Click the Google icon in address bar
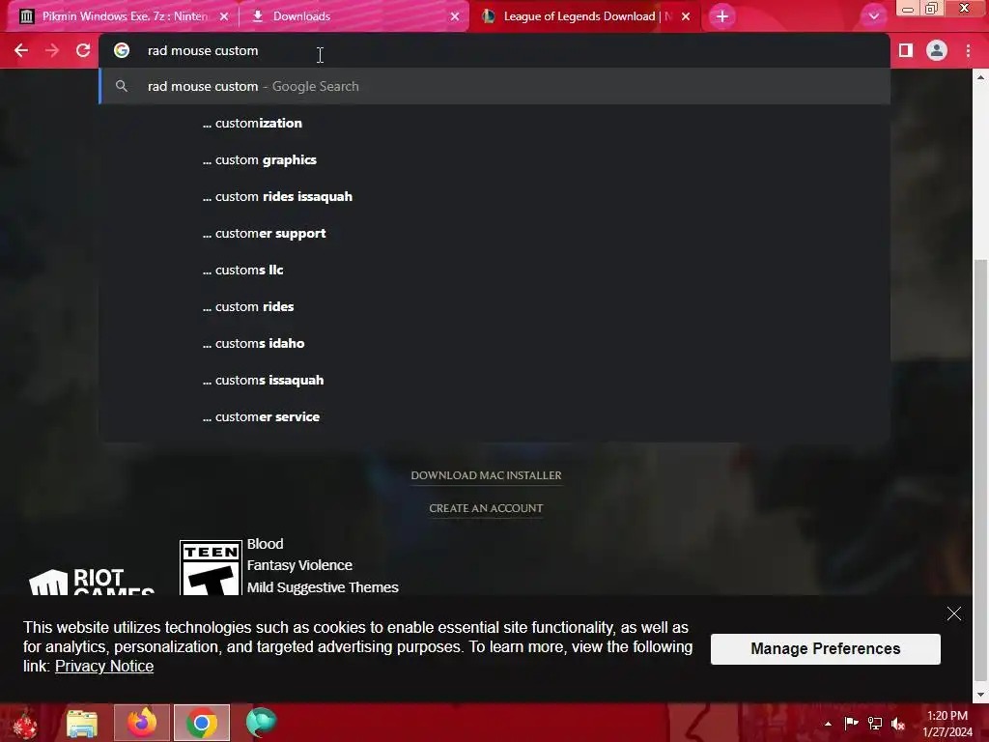 click(x=121, y=50)
